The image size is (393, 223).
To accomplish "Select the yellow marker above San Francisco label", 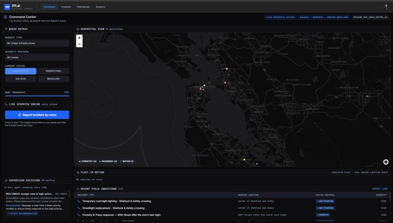I will coord(204,85).
